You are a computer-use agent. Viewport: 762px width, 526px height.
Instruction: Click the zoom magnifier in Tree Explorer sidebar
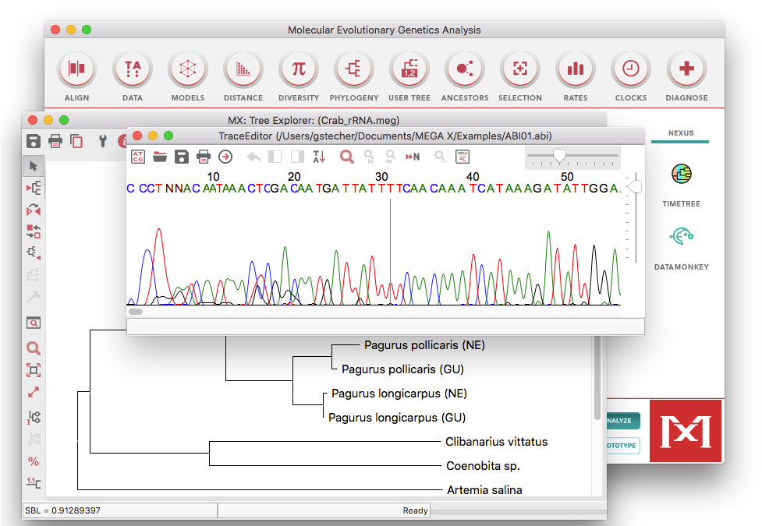click(x=33, y=348)
